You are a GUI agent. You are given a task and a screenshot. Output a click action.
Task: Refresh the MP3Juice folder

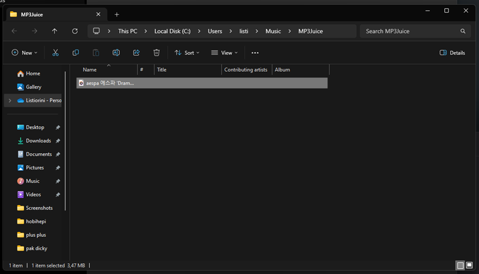[75, 31]
